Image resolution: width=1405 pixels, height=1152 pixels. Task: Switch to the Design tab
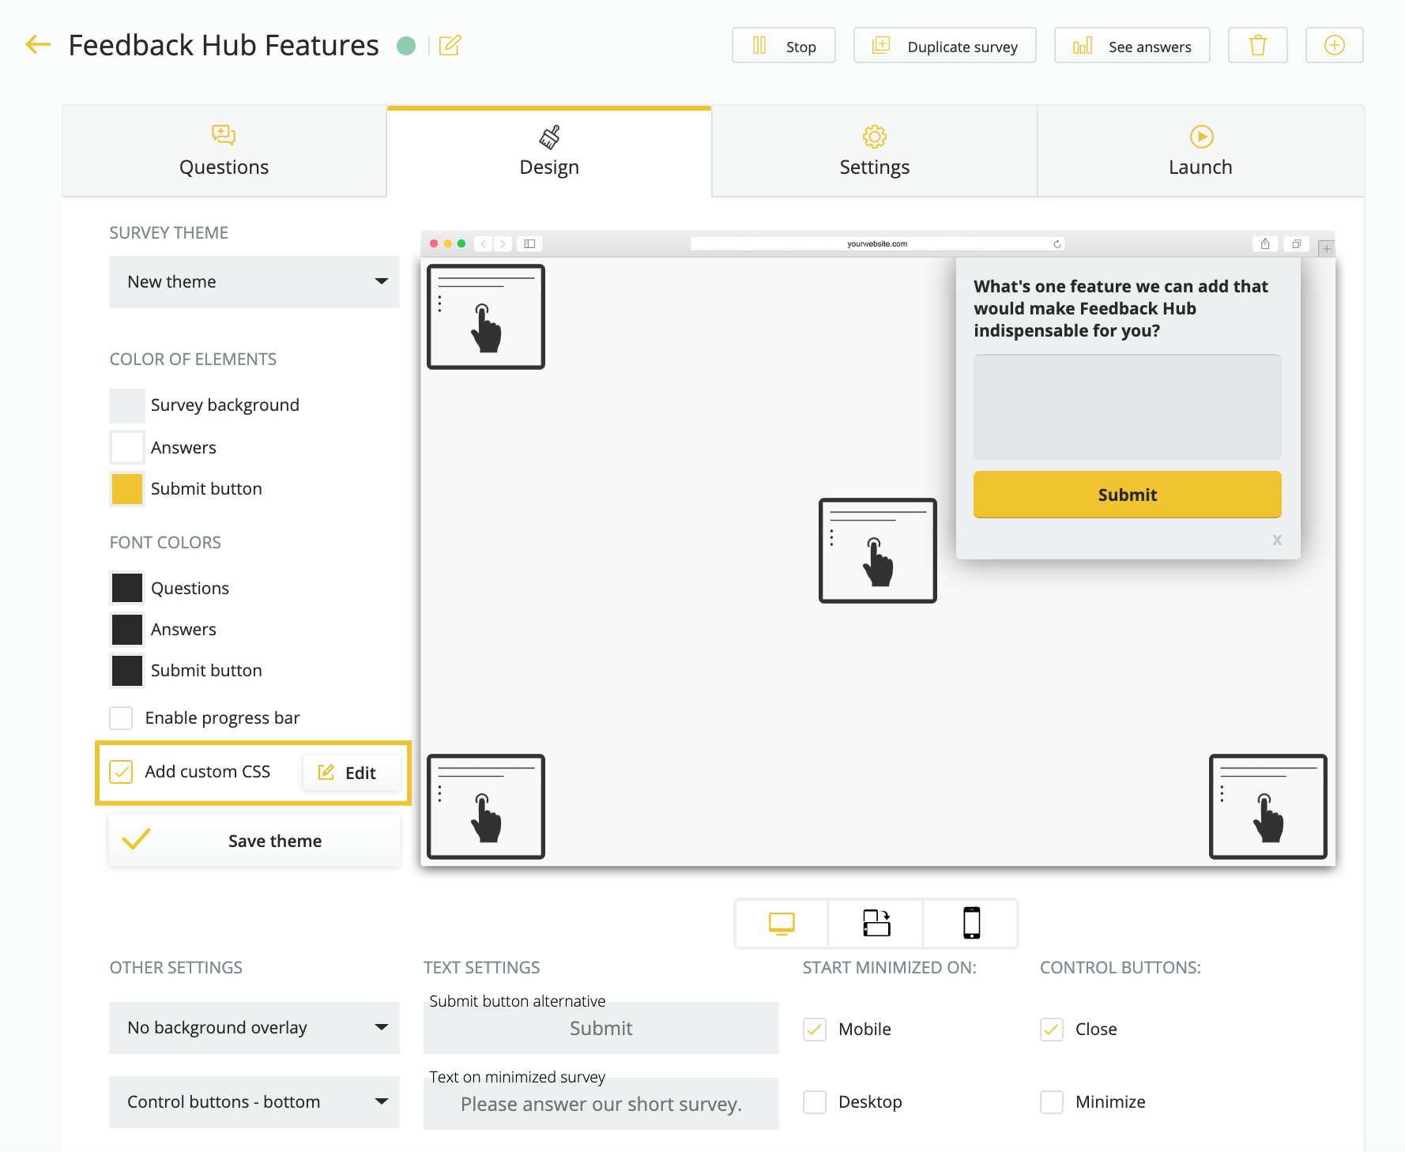click(x=549, y=152)
